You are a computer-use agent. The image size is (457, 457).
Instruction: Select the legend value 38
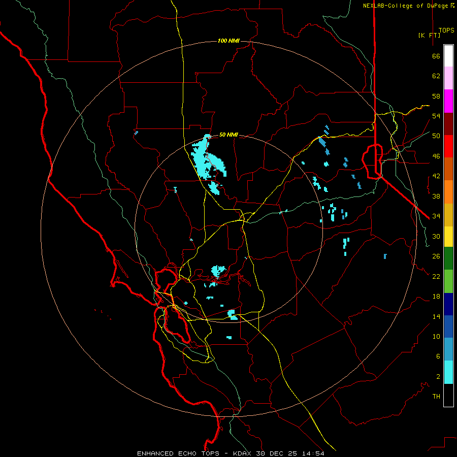click(x=436, y=196)
